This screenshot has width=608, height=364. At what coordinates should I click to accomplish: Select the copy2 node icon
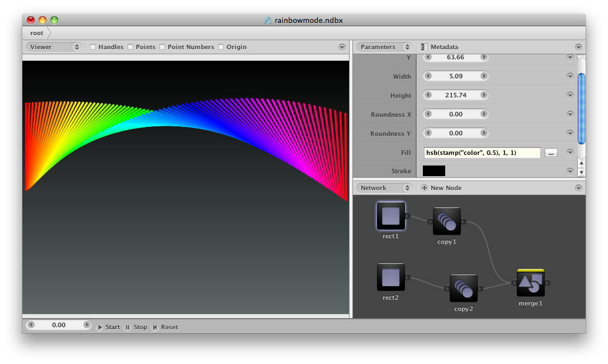click(463, 289)
